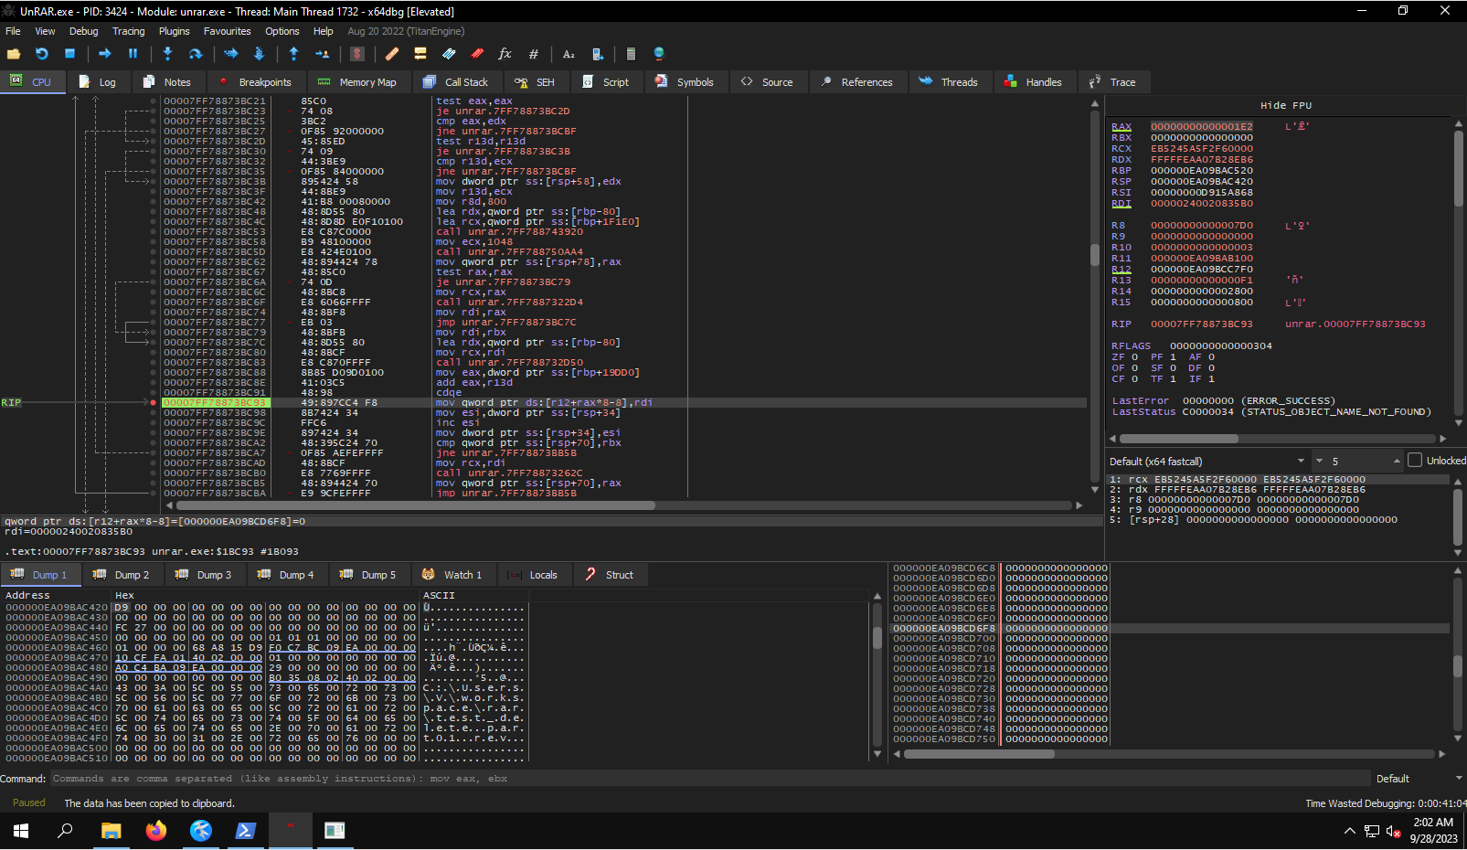Open the Patches dialog via bandage icon

(392, 54)
